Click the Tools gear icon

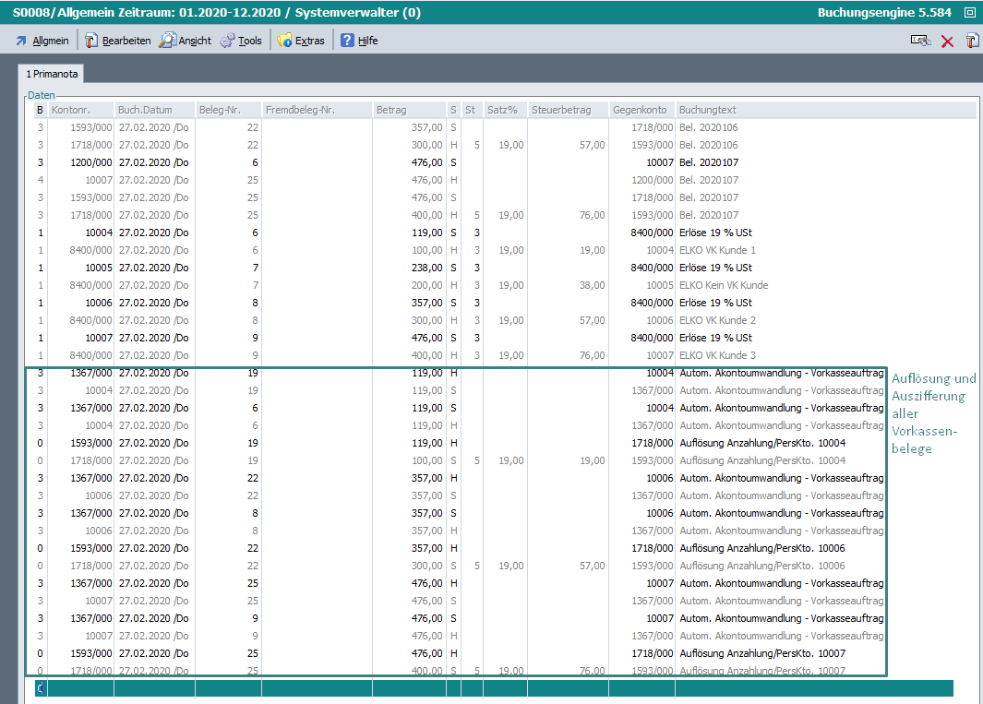[227, 41]
